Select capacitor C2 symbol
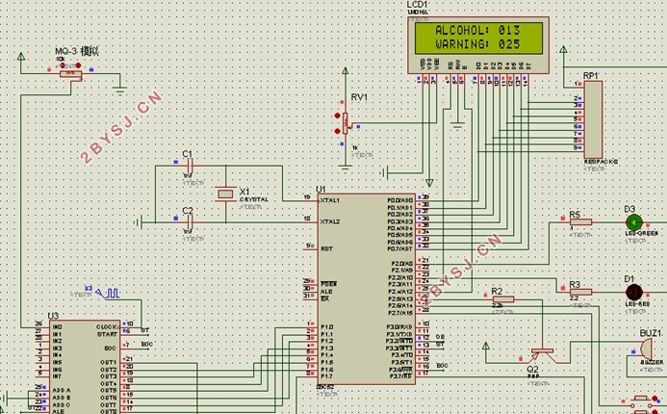Screen dimensions: 667x414 pos(191,221)
